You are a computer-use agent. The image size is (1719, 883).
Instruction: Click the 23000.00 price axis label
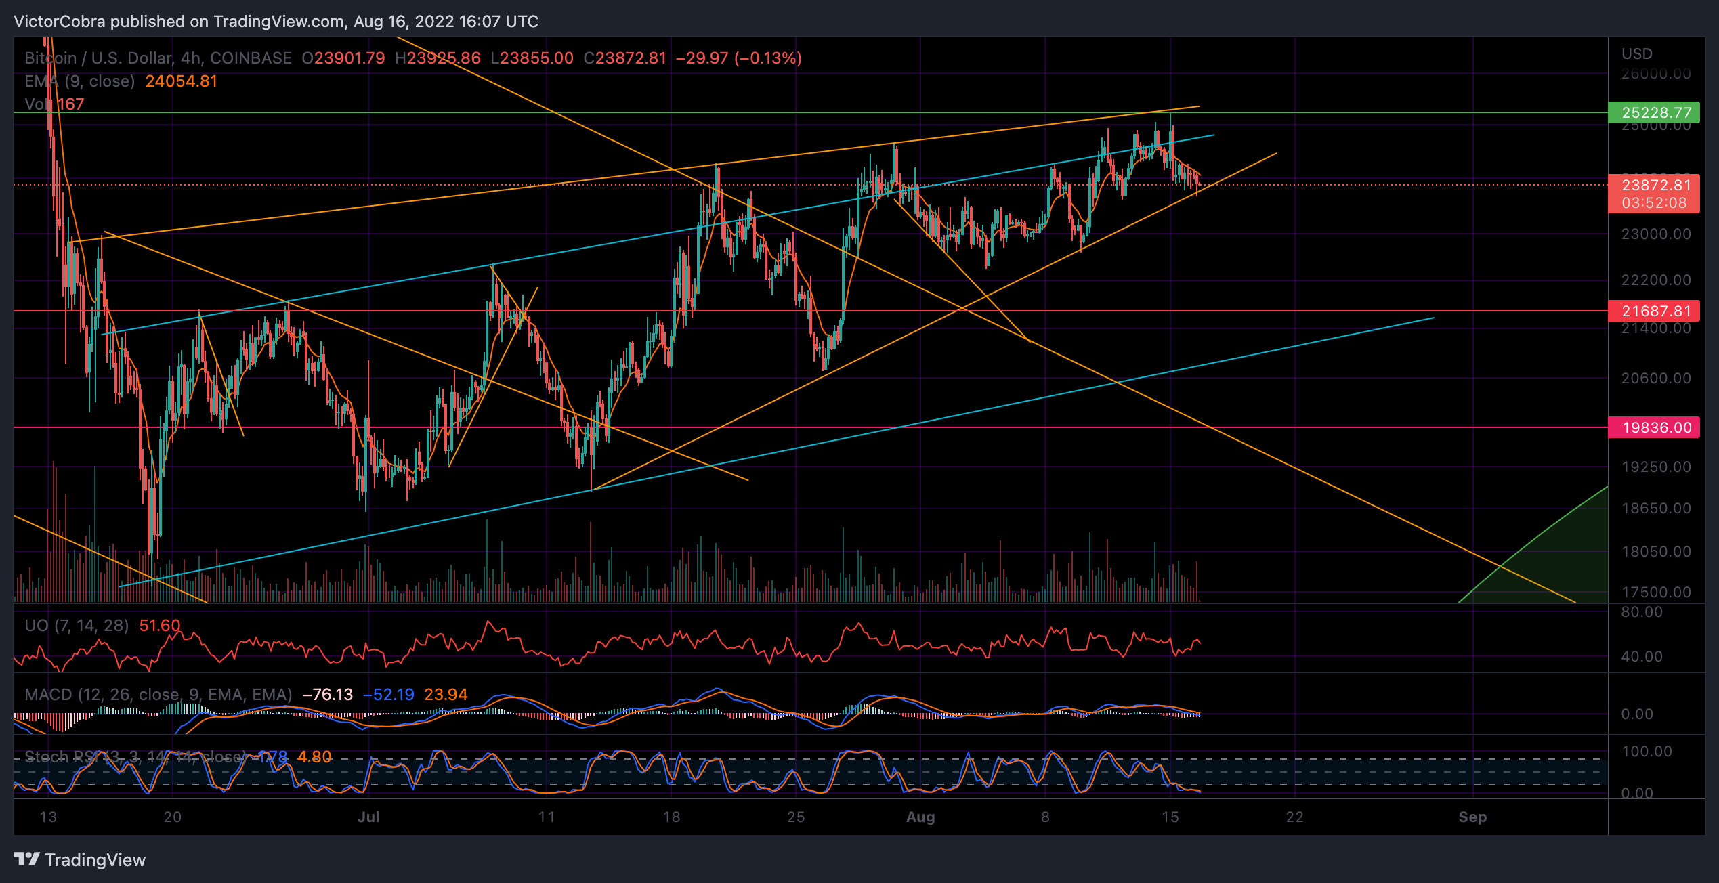(x=1656, y=234)
